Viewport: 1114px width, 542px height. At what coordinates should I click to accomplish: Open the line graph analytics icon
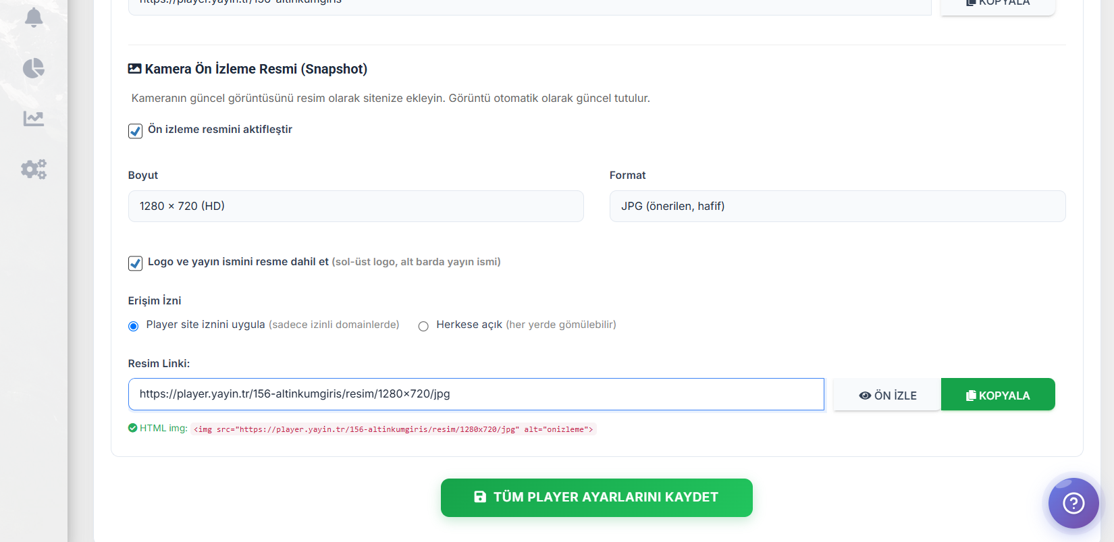tap(34, 119)
